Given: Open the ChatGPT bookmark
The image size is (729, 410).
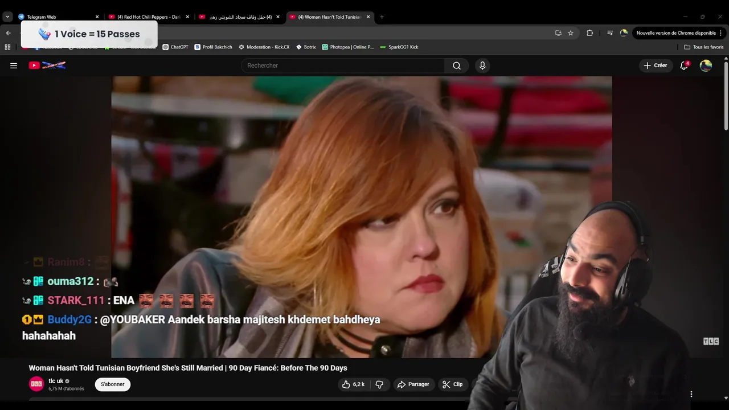Looking at the screenshot, I should pyautogui.click(x=175, y=47).
